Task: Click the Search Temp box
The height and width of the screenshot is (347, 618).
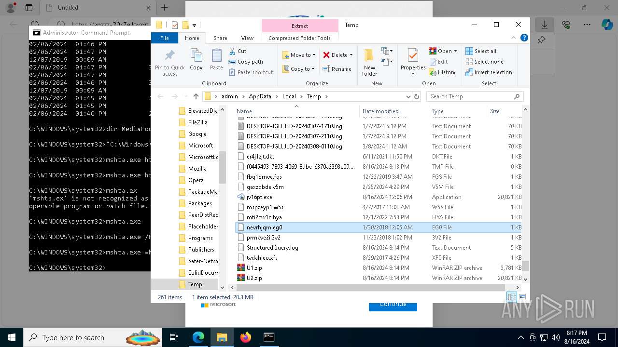Action: pos(475,96)
